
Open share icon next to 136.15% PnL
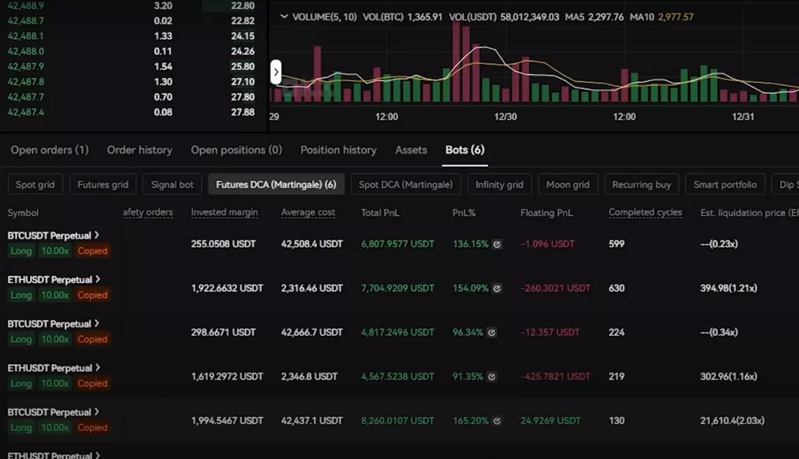(x=497, y=244)
